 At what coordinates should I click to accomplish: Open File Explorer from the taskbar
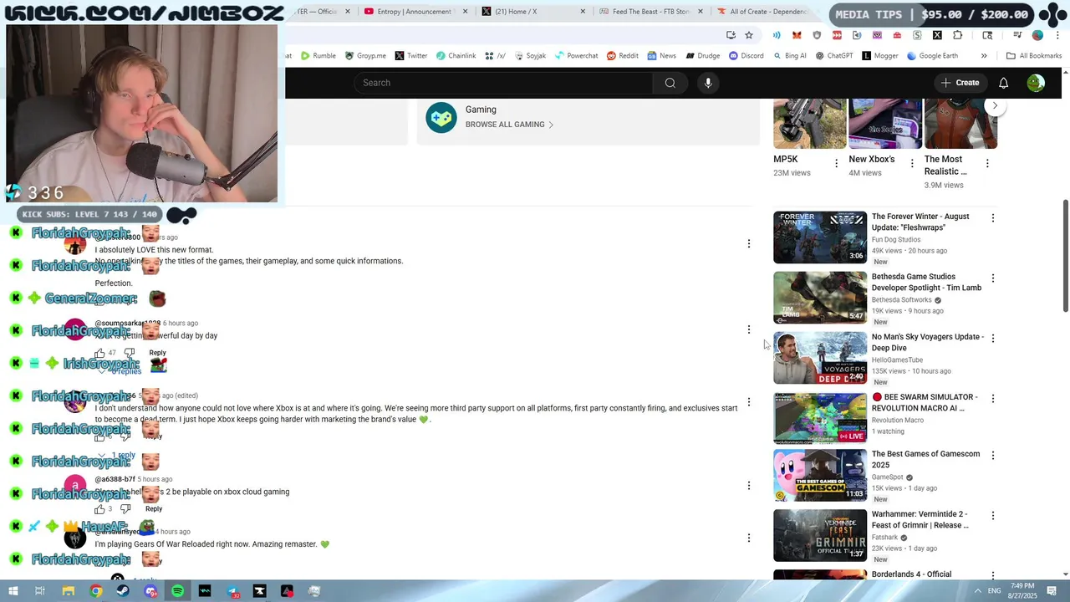coord(69,591)
